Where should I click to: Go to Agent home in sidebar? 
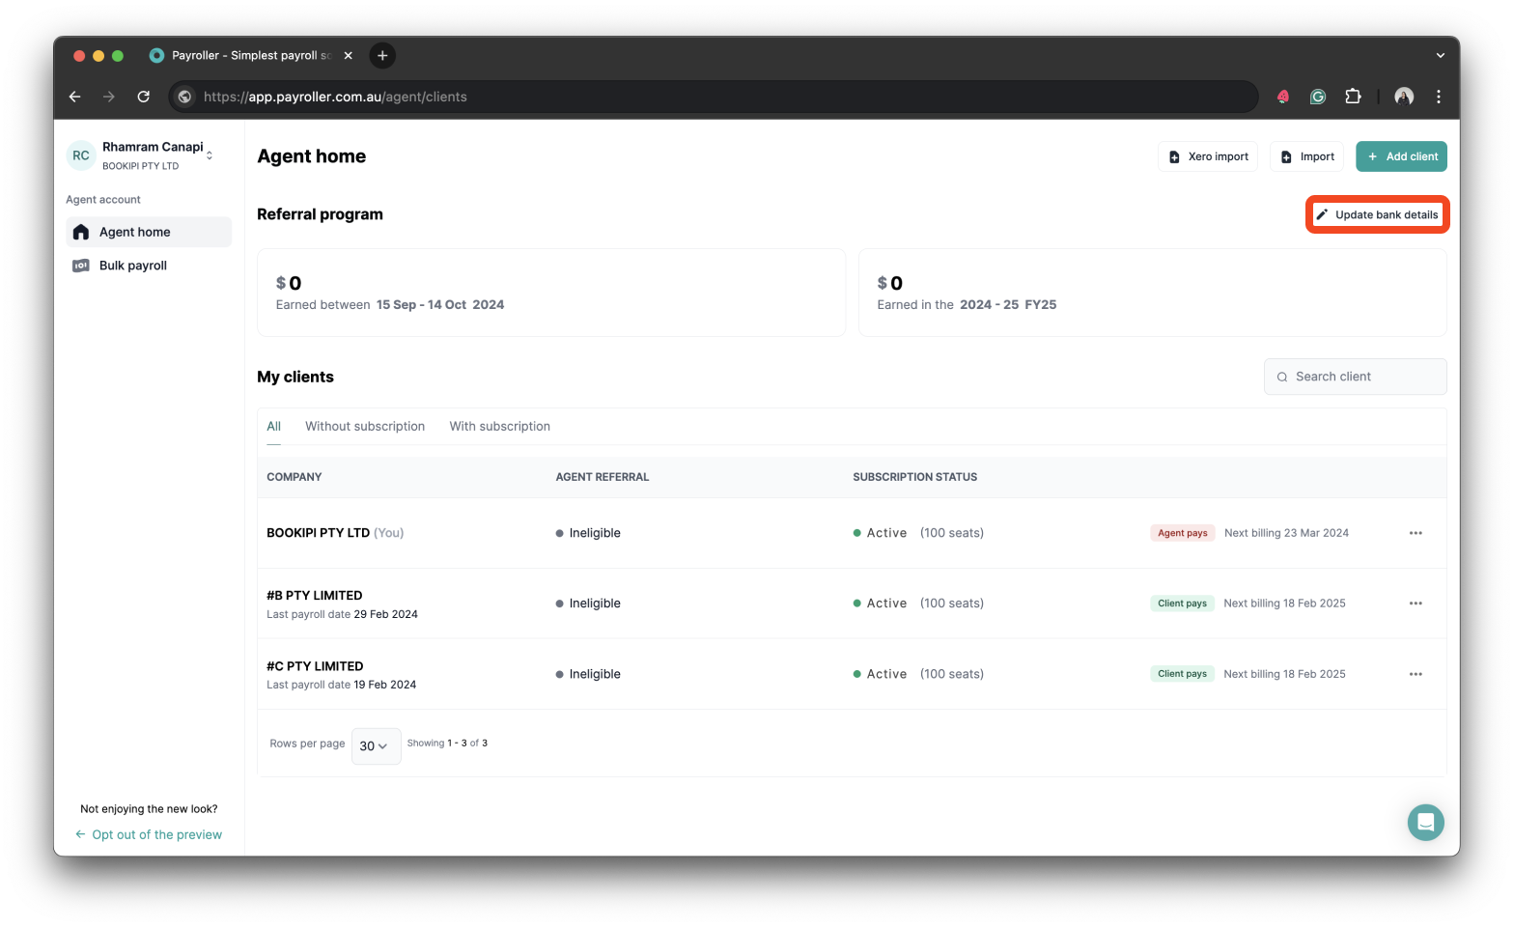[x=149, y=232]
